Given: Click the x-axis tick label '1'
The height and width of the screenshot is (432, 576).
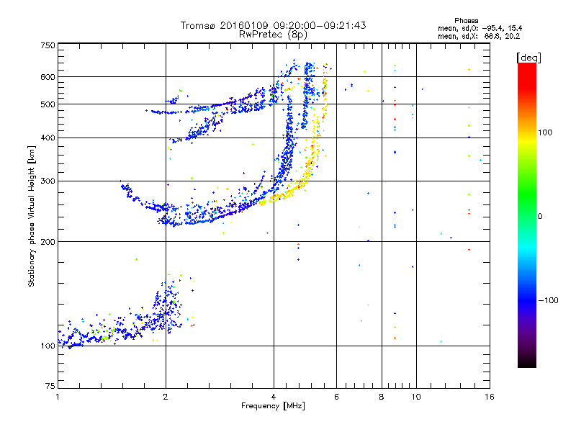Looking at the screenshot, I should click(58, 397).
